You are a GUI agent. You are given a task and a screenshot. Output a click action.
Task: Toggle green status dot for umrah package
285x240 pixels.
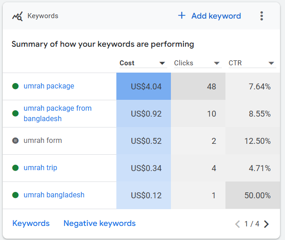pyautogui.click(x=15, y=86)
